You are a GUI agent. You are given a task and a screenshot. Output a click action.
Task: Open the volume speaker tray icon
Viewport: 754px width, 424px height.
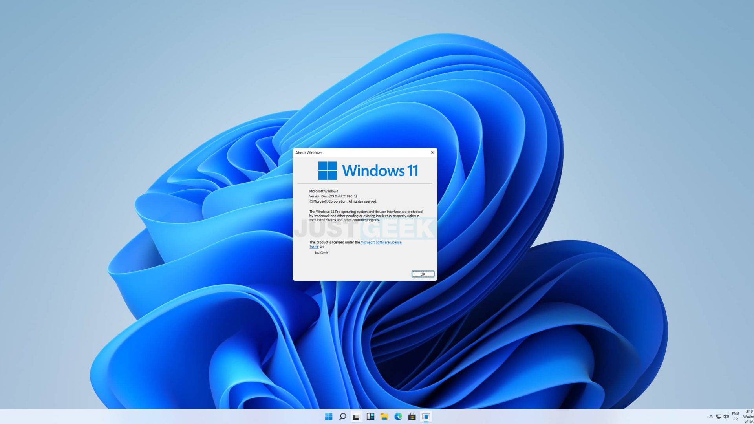pyautogui.click(x=726, y=417)
